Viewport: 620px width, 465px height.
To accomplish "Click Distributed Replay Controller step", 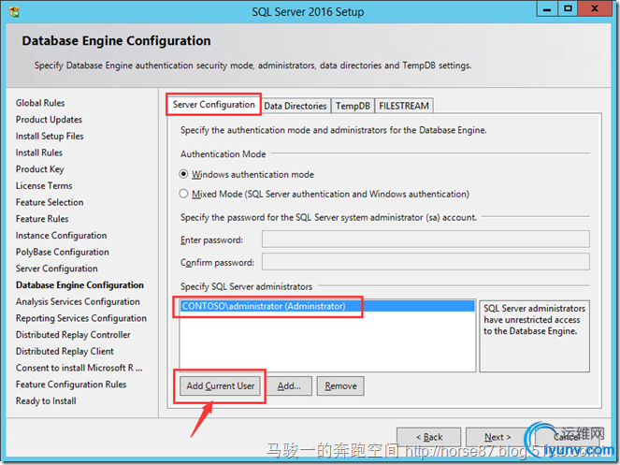I will tap(73, 335).
